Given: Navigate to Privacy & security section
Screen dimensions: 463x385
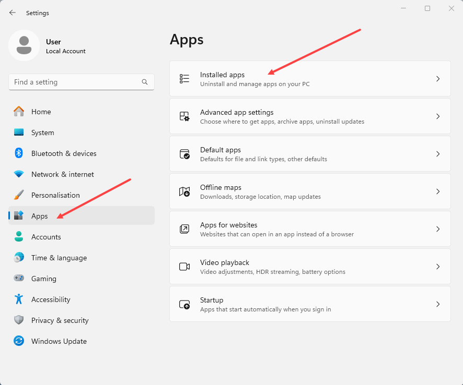Looking at the screenshot, I should [x=60, y=320].
